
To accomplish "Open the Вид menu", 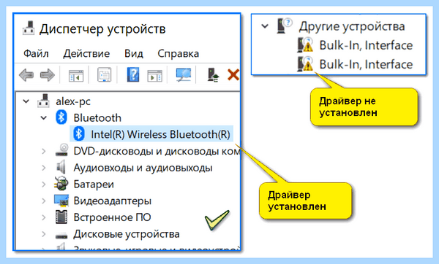I will [134, 53].
